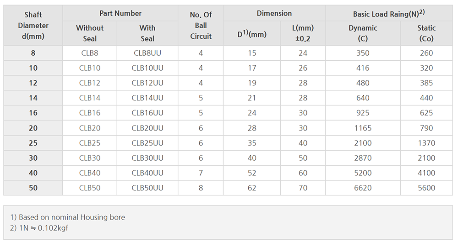Click the Static (Co) subheader
The width and height of the screenshot is (458, 247).
click(x=426, y=33)
